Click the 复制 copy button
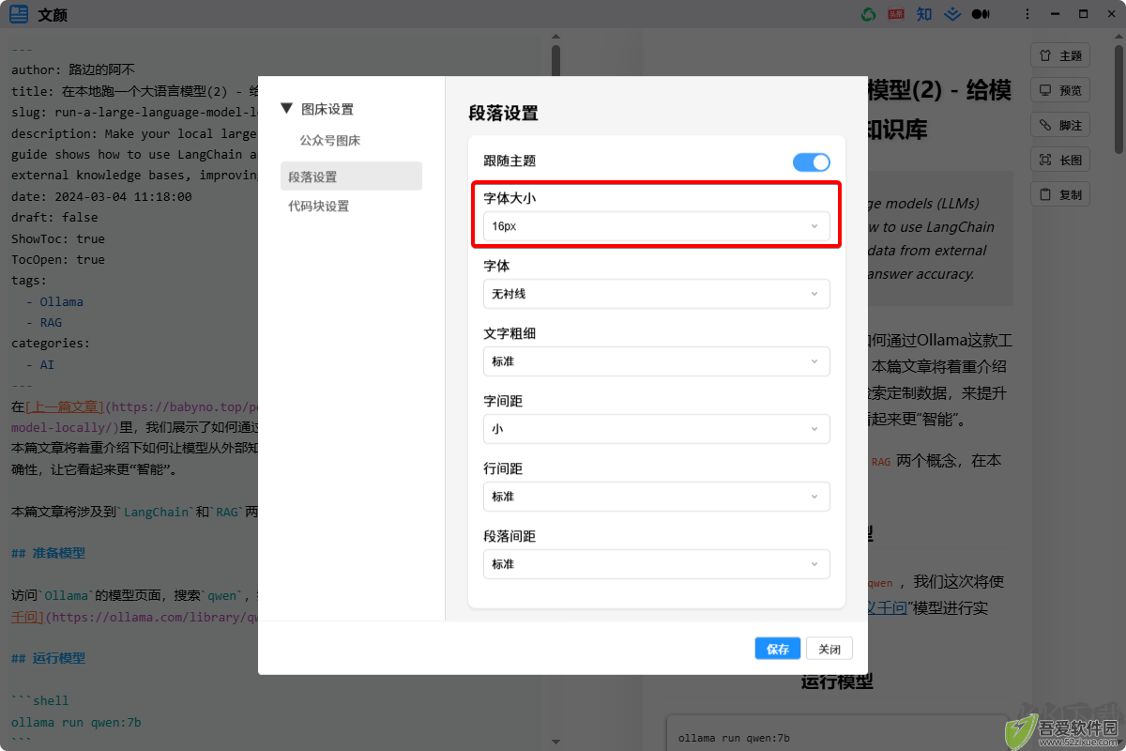 point(1060,195)
